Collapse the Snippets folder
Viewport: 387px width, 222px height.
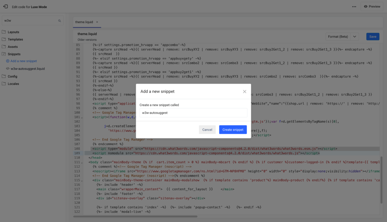[14, 54]
